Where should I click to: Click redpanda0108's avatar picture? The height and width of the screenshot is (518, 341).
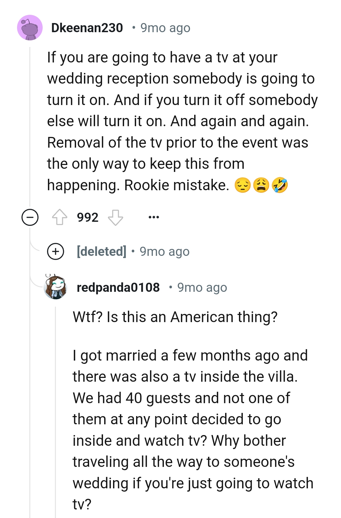[x=56, y=287]
